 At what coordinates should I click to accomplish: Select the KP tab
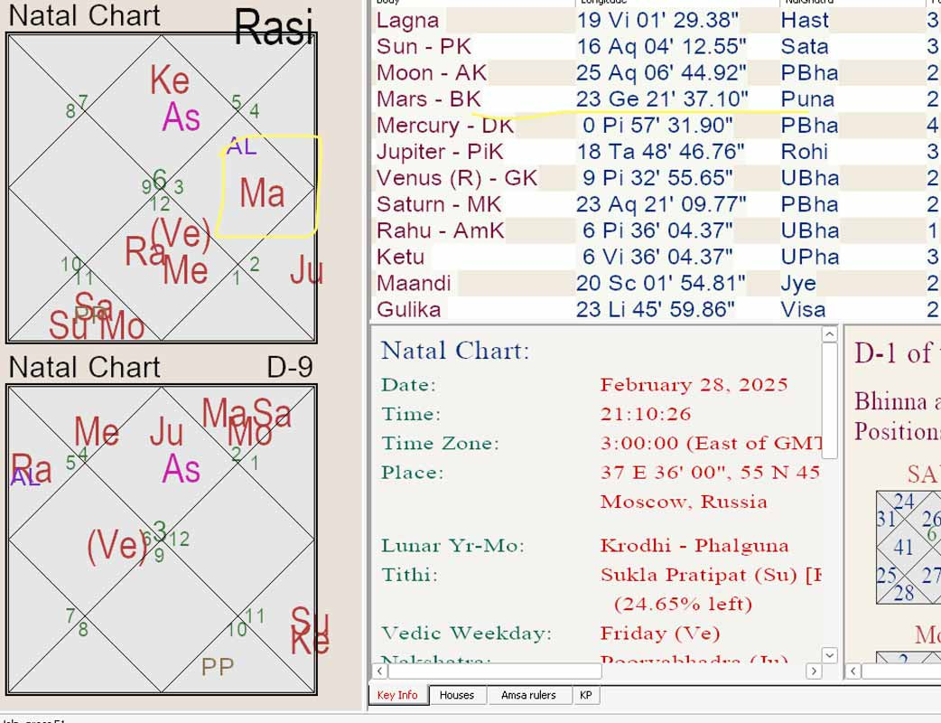pyautogui.click(x=586, y=695)
